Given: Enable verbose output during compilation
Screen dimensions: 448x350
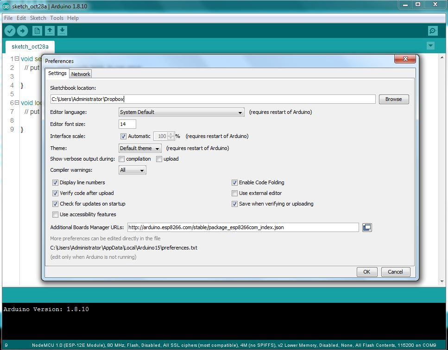Looking at the screenshot, I should pyautogui.click(x=121, y=159).
